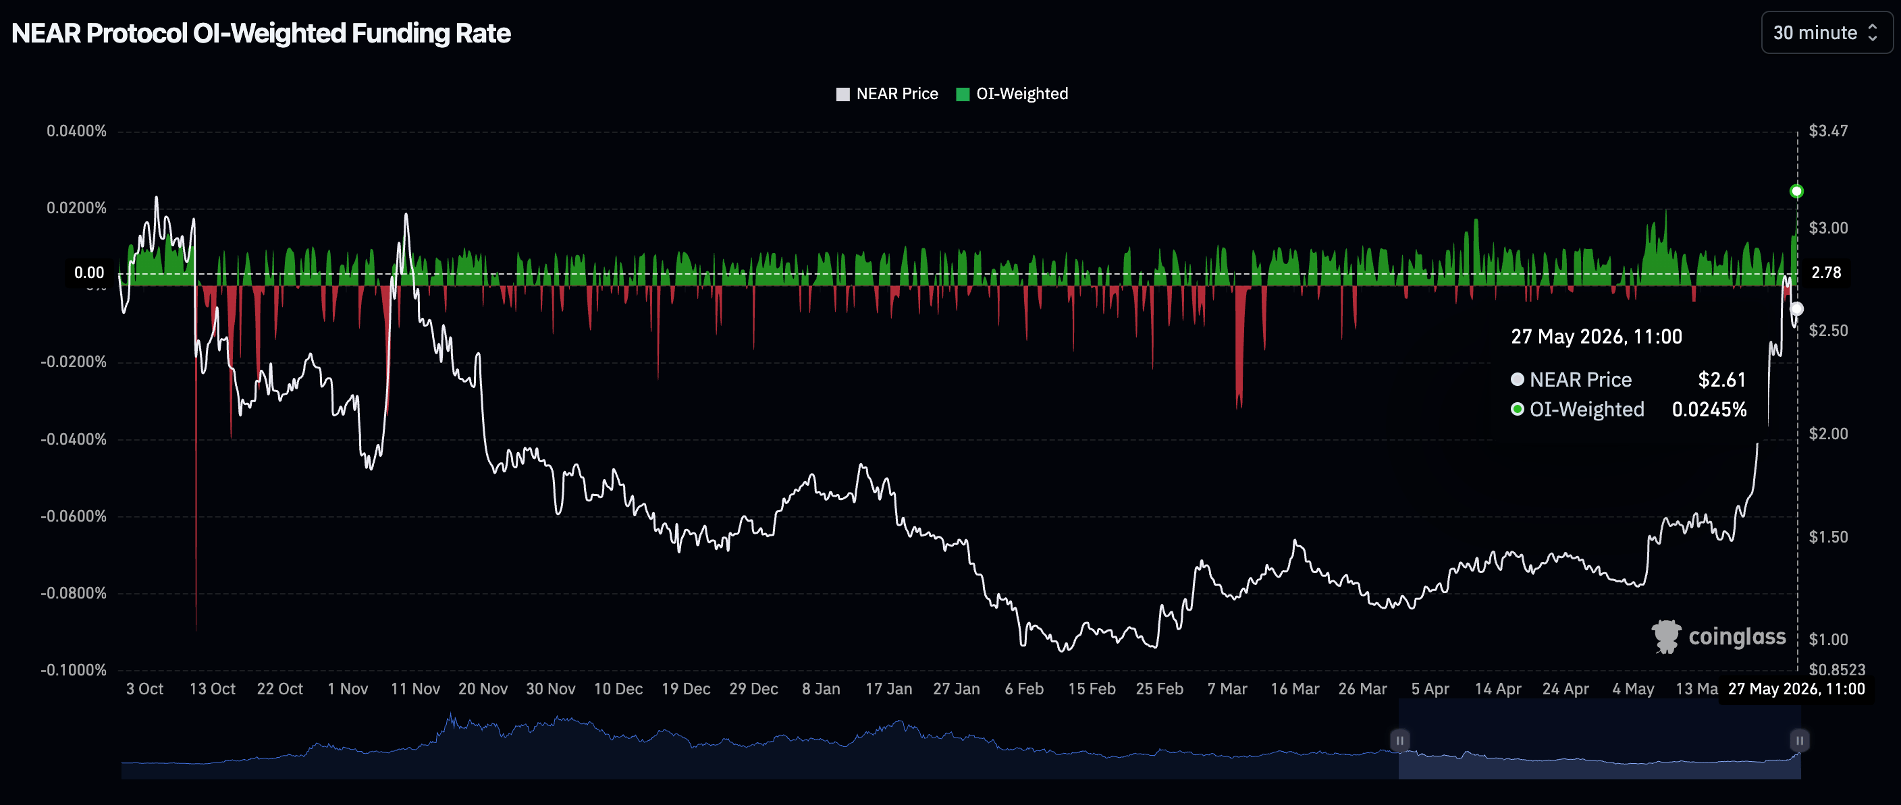Click the '$3.47' price axis label
Image resolution: width=1901 pixels, height=805 pixels.
pyautogui.click(x=1829, y=131)
